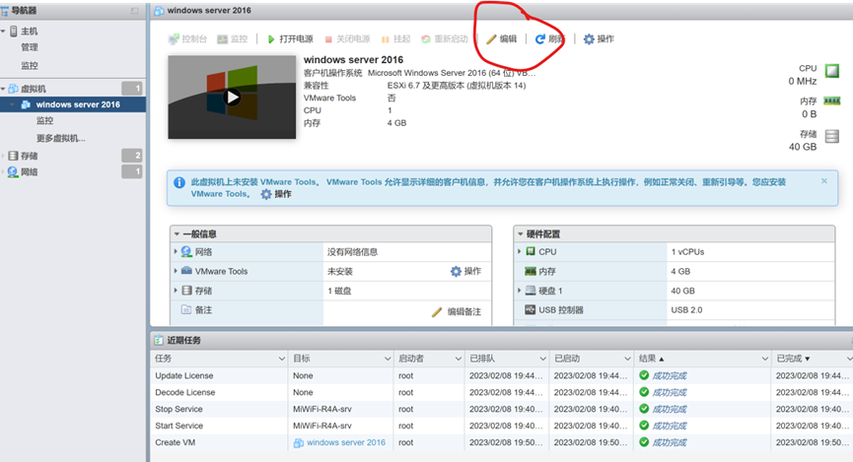Click 编辑备注 edit notes link
853x462 pixels.
pyautogui.click(x=457, y=311)
